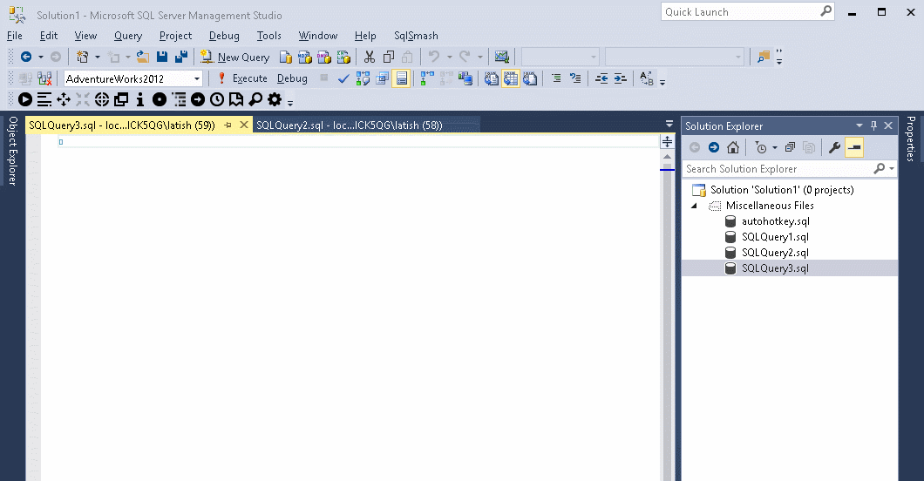Screen dimensions: 924x481
Task: Click the Navigate Backward arrow icon
Action: click(26, 57)
